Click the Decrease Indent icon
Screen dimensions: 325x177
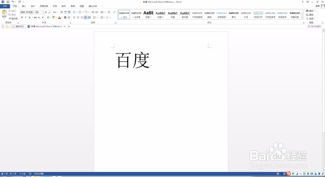pos(93,12)
